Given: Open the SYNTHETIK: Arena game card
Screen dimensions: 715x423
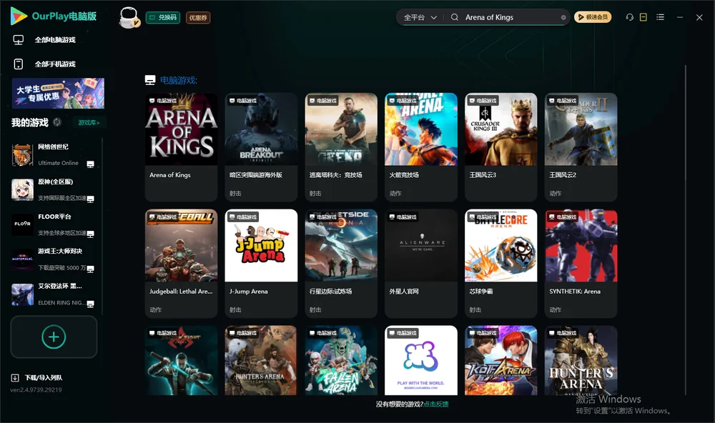Looking at the screenshot, I should pos(581,264).
